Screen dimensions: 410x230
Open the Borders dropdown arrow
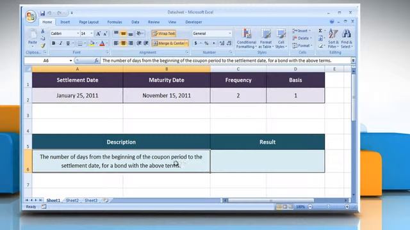tap(85, 43)
